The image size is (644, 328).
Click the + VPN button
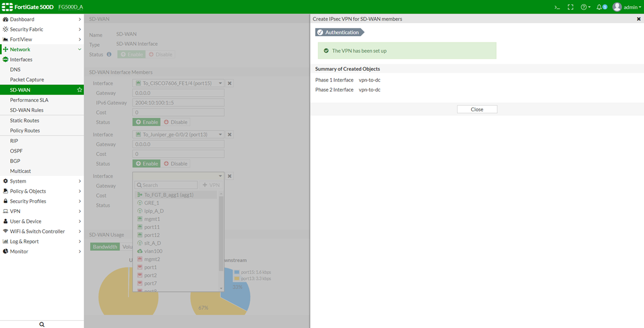211,185
